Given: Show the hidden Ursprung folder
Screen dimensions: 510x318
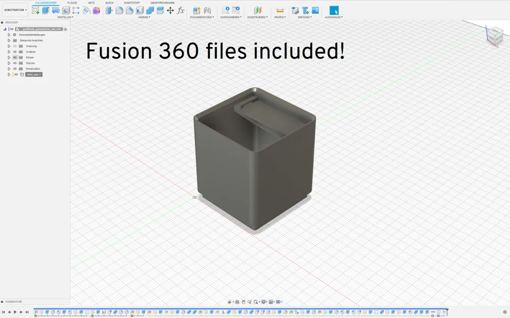Looking at the screenshot, I should (x=15, y=46).
